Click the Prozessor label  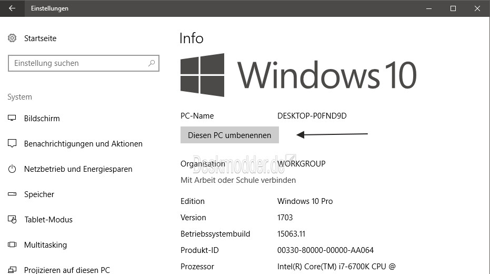[197, 267]
